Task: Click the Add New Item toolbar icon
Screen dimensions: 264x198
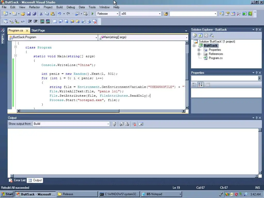Action: click(14, 14)
